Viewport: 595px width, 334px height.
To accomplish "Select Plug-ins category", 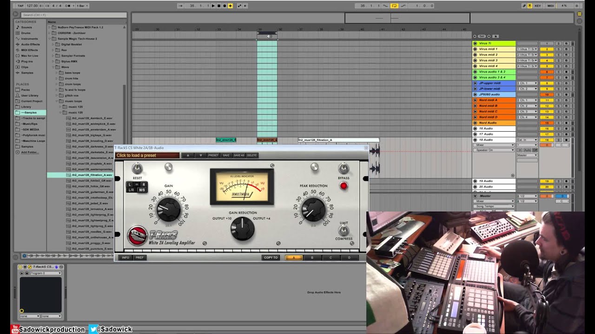I will [26, 61].
